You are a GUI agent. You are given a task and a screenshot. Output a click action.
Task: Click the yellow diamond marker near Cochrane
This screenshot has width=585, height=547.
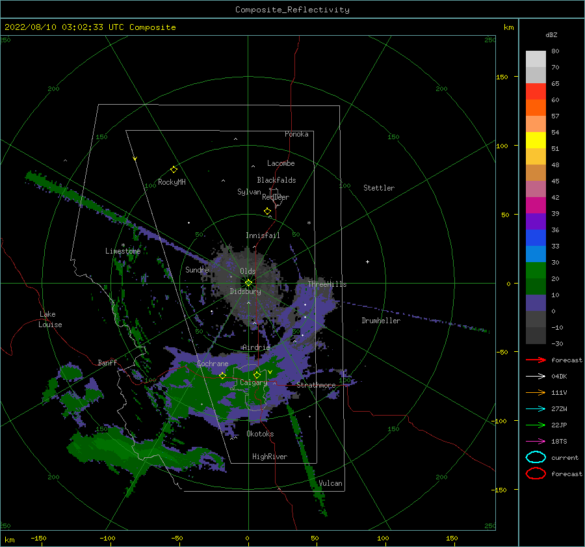tap(222, 375)
